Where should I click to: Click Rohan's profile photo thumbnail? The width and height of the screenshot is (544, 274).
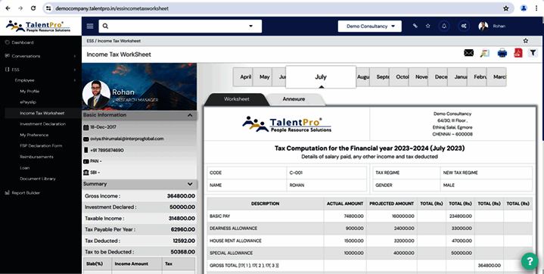click(96, 94)
